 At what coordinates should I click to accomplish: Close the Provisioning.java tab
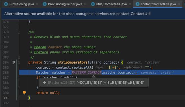pos(37,4)
